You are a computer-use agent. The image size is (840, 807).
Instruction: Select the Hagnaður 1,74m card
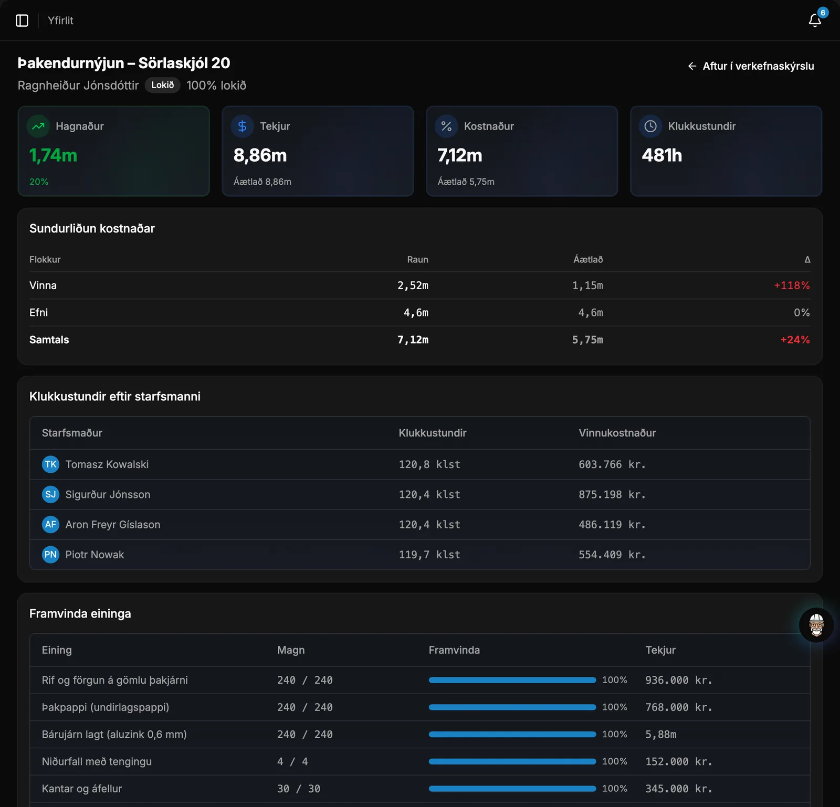click(114, 151)
